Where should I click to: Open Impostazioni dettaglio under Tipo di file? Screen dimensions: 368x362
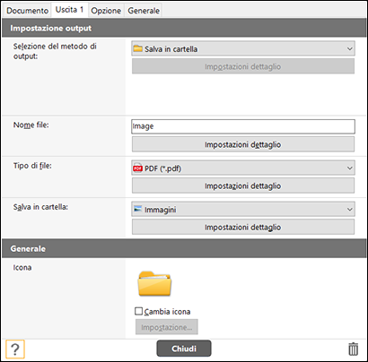tap(243, 185)
